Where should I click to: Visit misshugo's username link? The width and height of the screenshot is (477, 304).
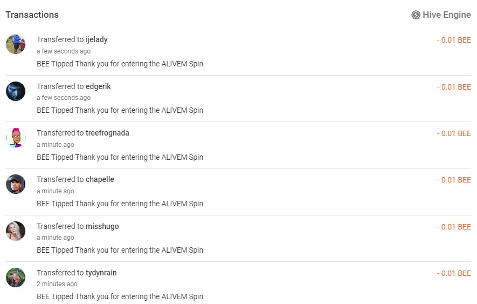[x=102, y=226]
